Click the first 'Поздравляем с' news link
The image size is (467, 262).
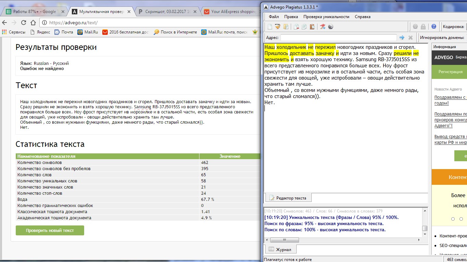451,100
